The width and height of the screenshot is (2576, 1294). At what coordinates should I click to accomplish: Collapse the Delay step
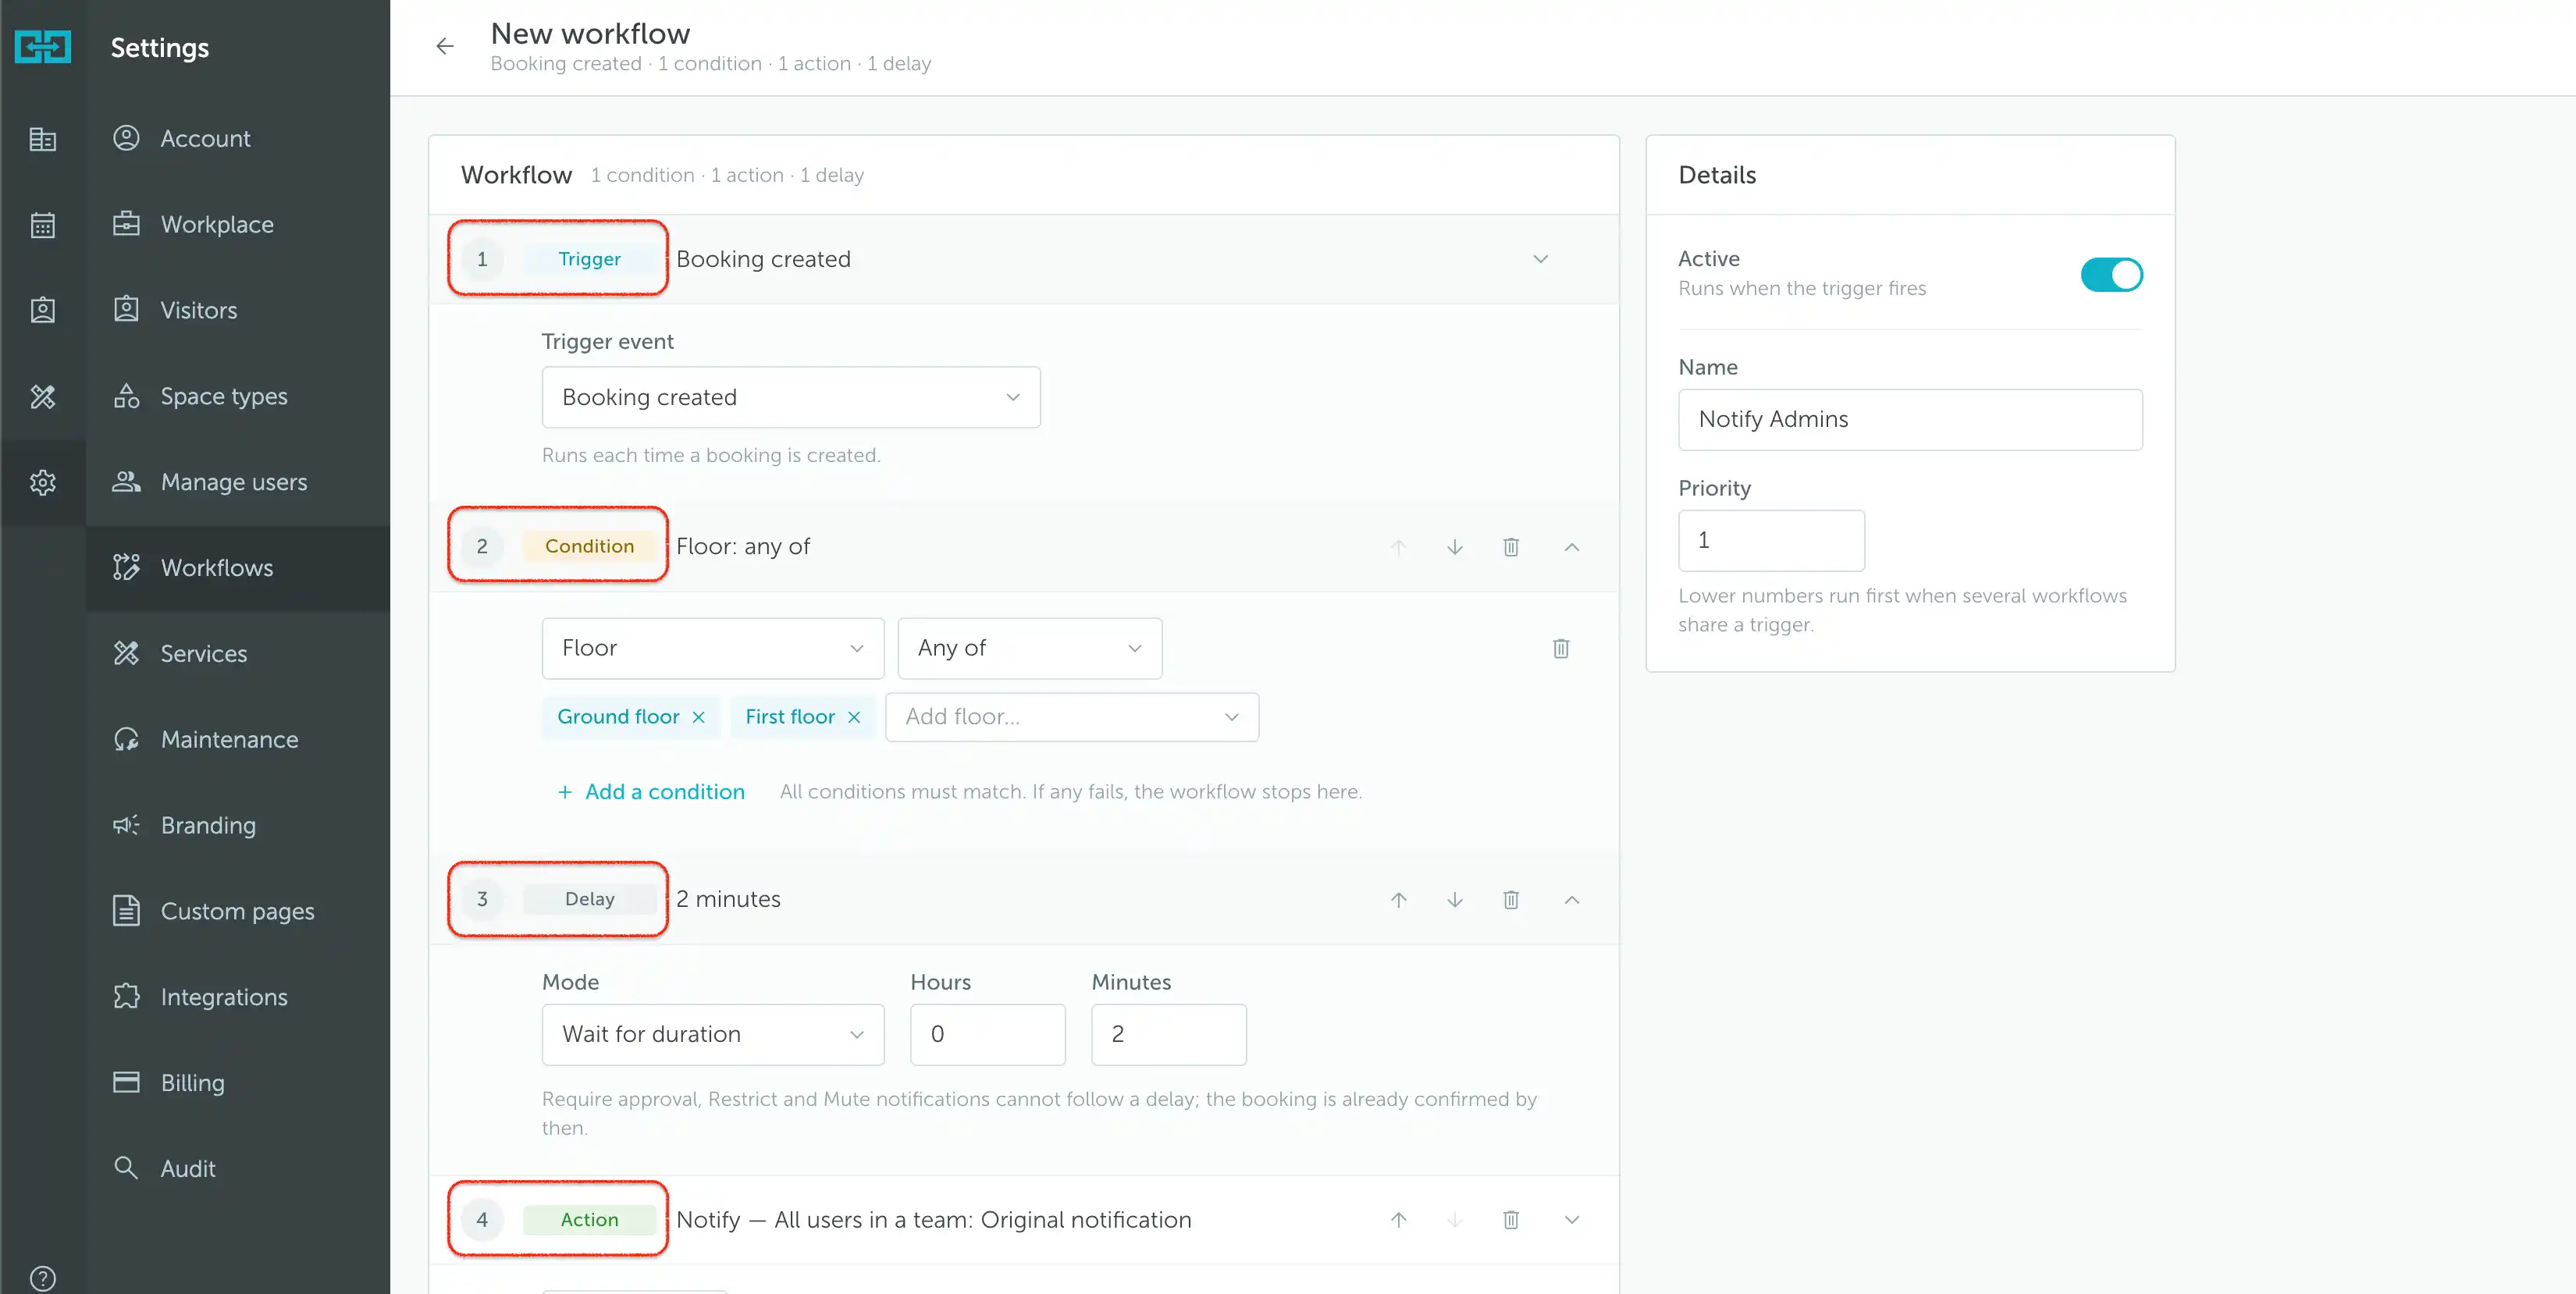click(1572, 899)
